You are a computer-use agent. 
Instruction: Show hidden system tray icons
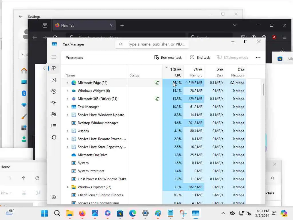pos(223,213)
